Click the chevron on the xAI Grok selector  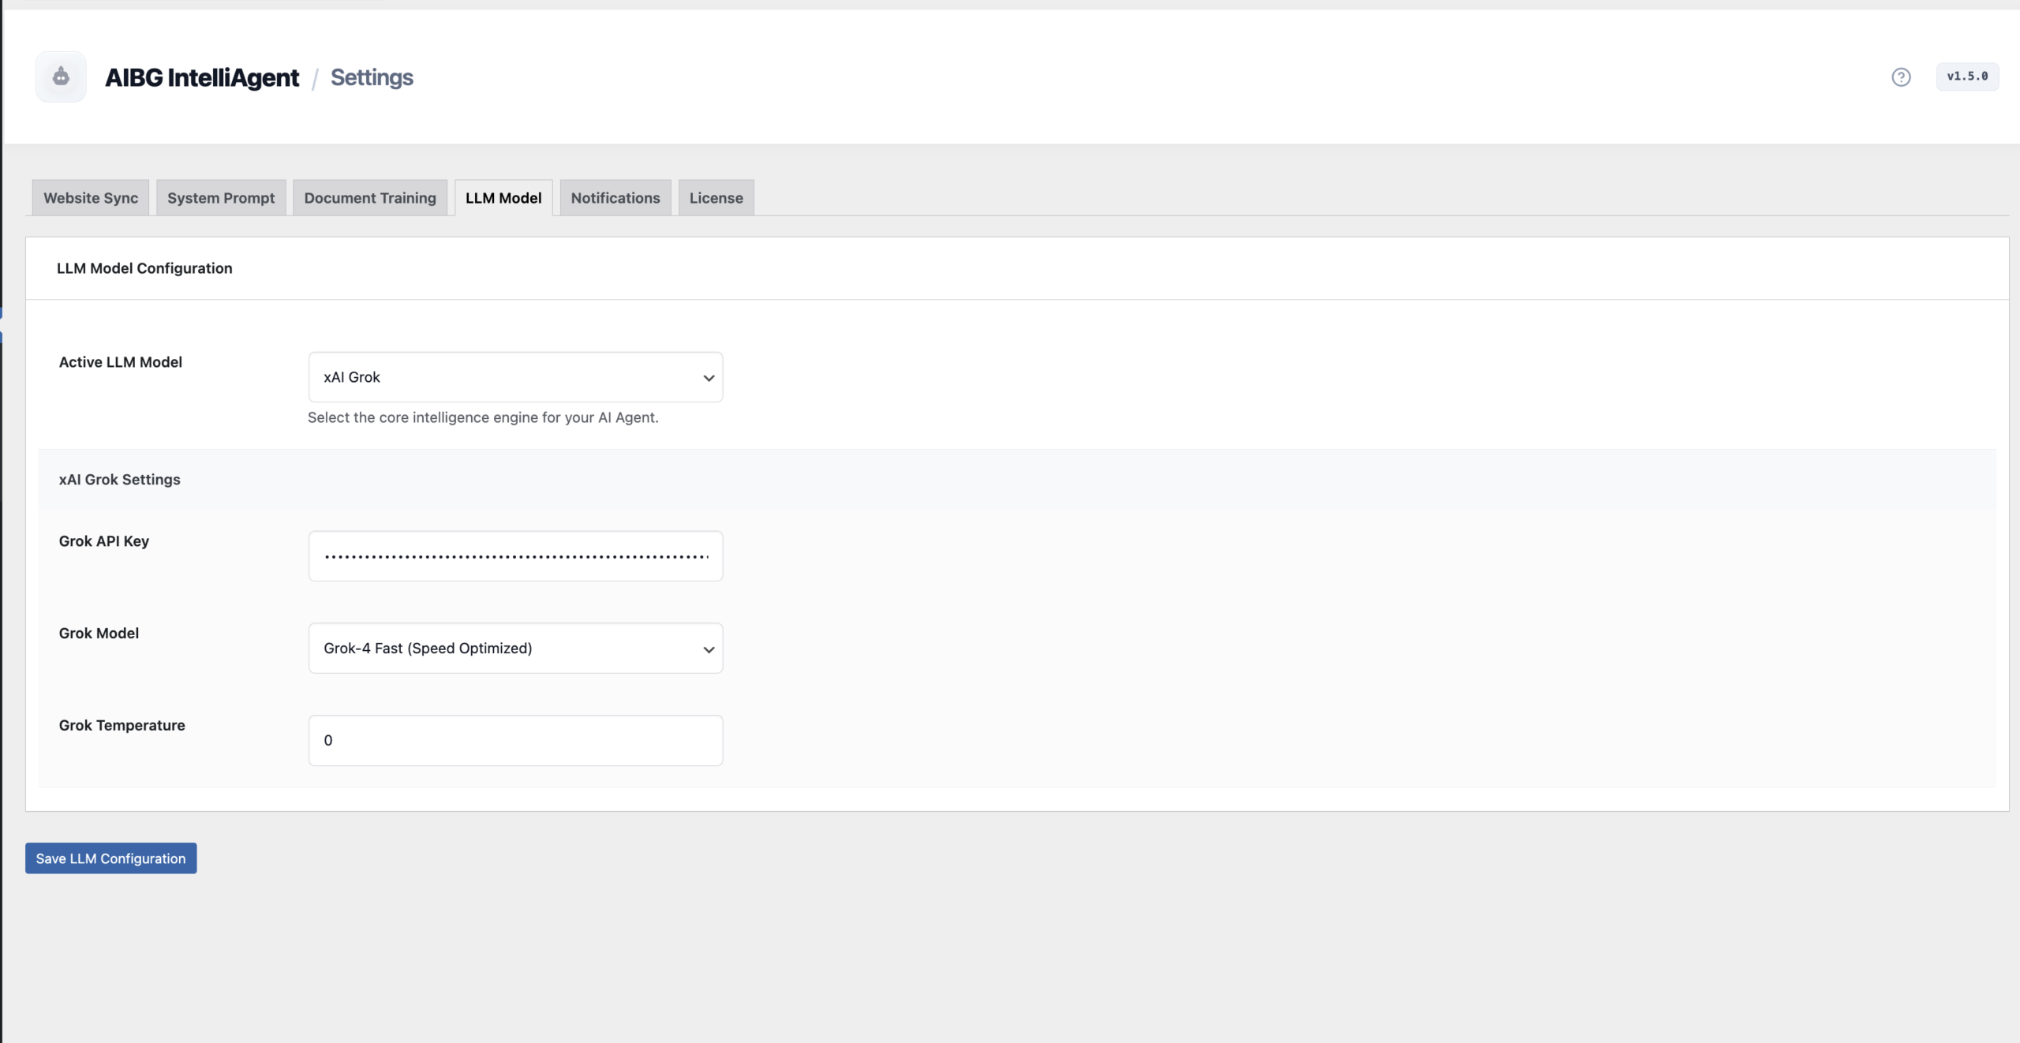(x=708, y=377)
